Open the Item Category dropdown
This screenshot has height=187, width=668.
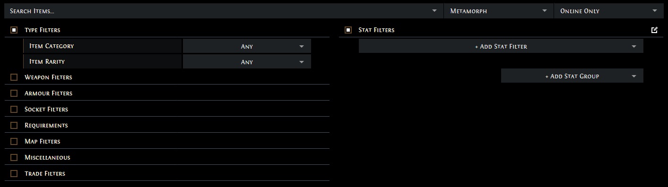point(247,46)
